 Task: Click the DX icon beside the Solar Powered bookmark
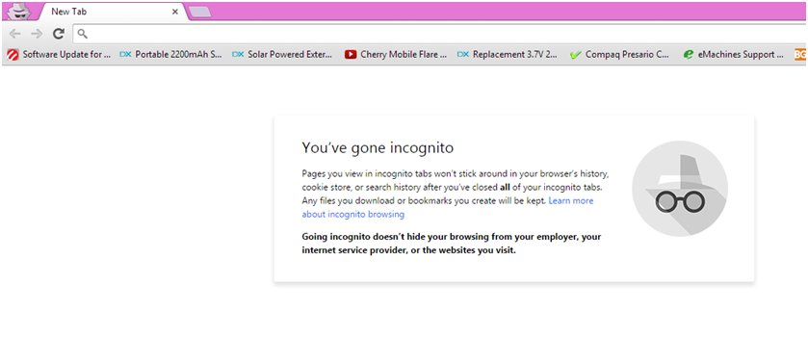click(x=238, y=54)
